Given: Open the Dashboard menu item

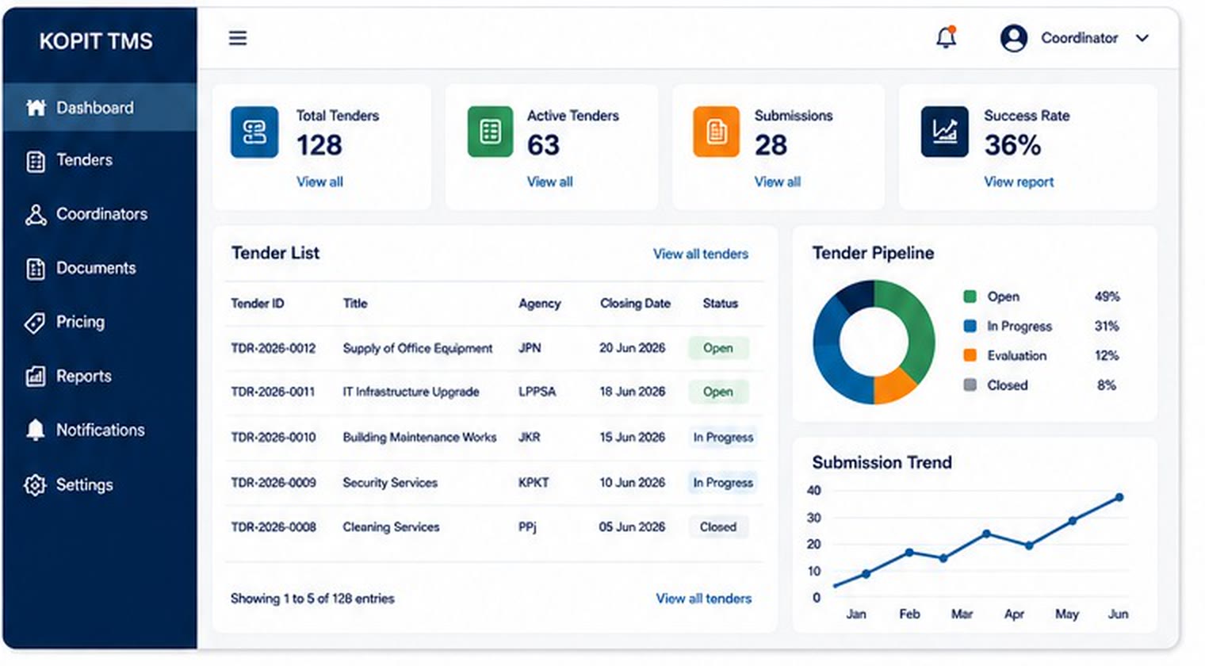Looking at the screenshot, I should [99, 108].
